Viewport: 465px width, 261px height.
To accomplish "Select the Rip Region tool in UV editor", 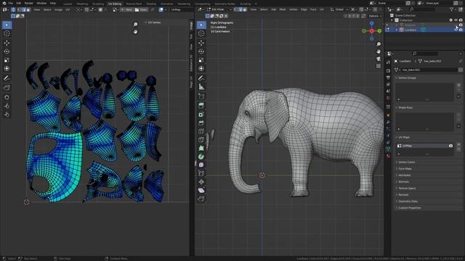I will tap(7, 88).
